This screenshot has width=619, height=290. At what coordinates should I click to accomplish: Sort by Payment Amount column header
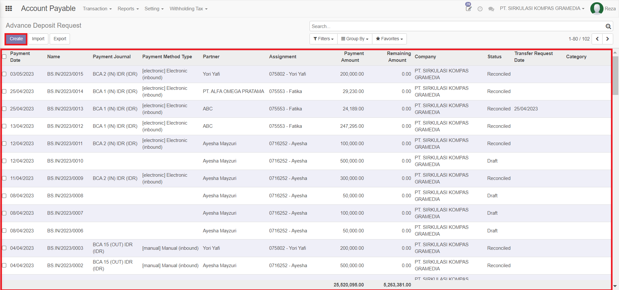pyautogui.click(x=352, y=57)
